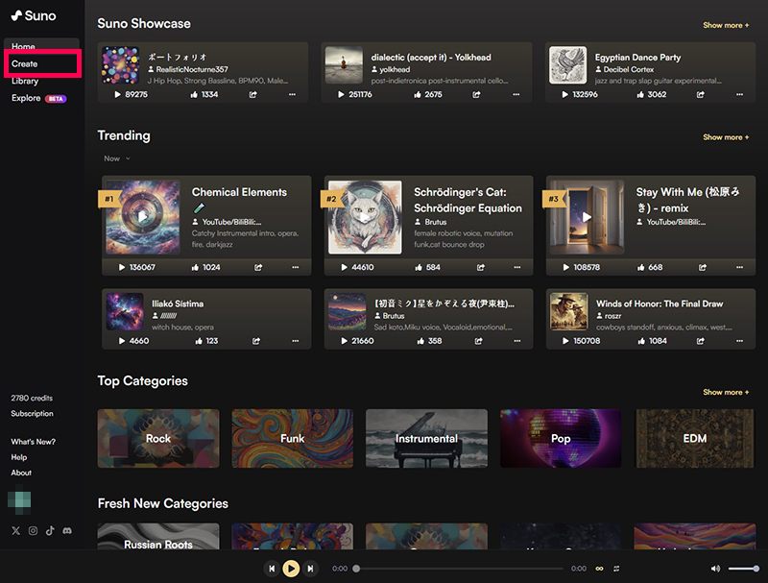Share the track by RealisticNocturne357
This screenshot has height=583, width=768.
pyautogui.click(x=252, y=94)
